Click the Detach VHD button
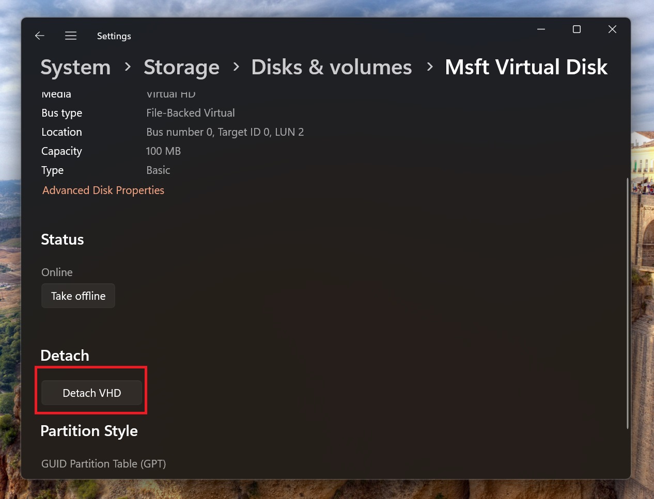Viewport: 654px width, 499px height. [x=91, y=393]
